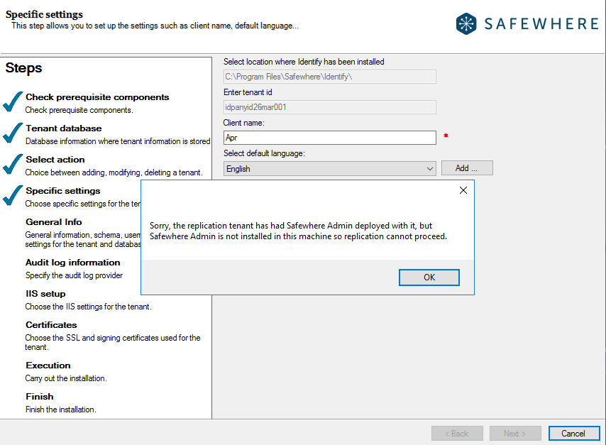Click the 'Specific settings' page title at top
606x445 pixels.
(x=44, y=14)
